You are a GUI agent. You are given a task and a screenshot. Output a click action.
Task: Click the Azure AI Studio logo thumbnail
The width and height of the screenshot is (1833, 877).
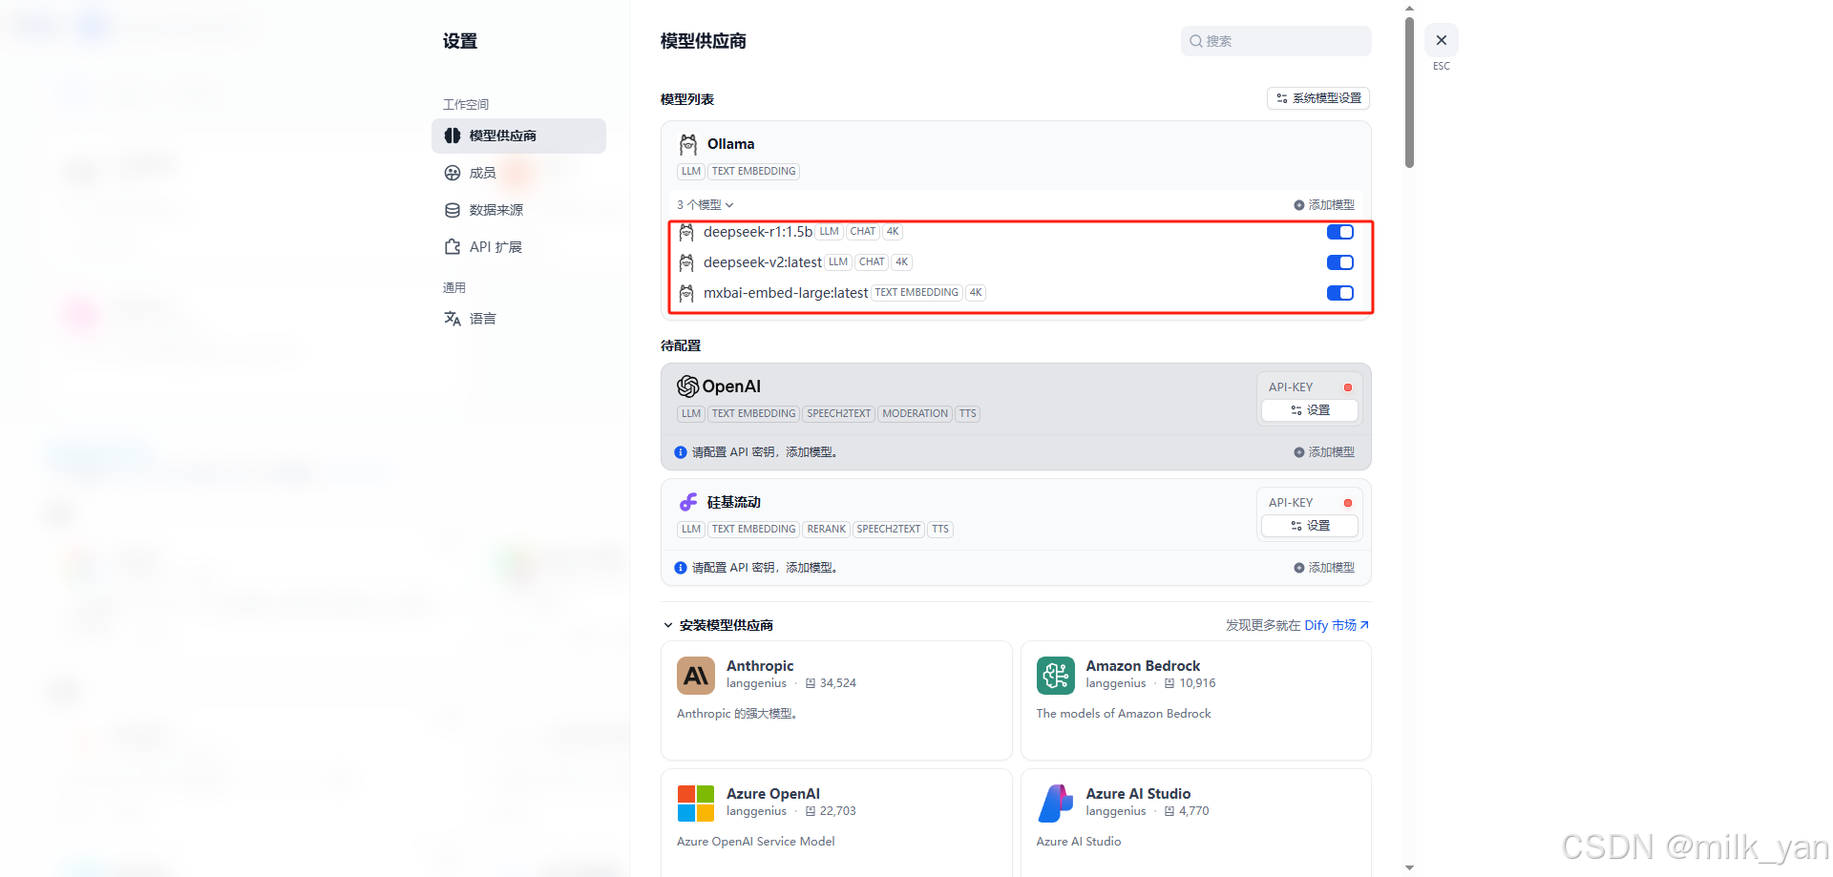point(1056,804)
